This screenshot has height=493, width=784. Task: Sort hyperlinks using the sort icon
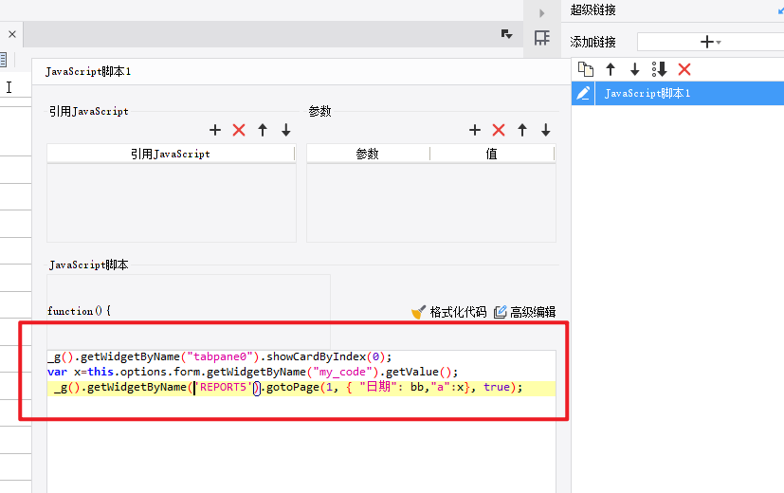660,69
